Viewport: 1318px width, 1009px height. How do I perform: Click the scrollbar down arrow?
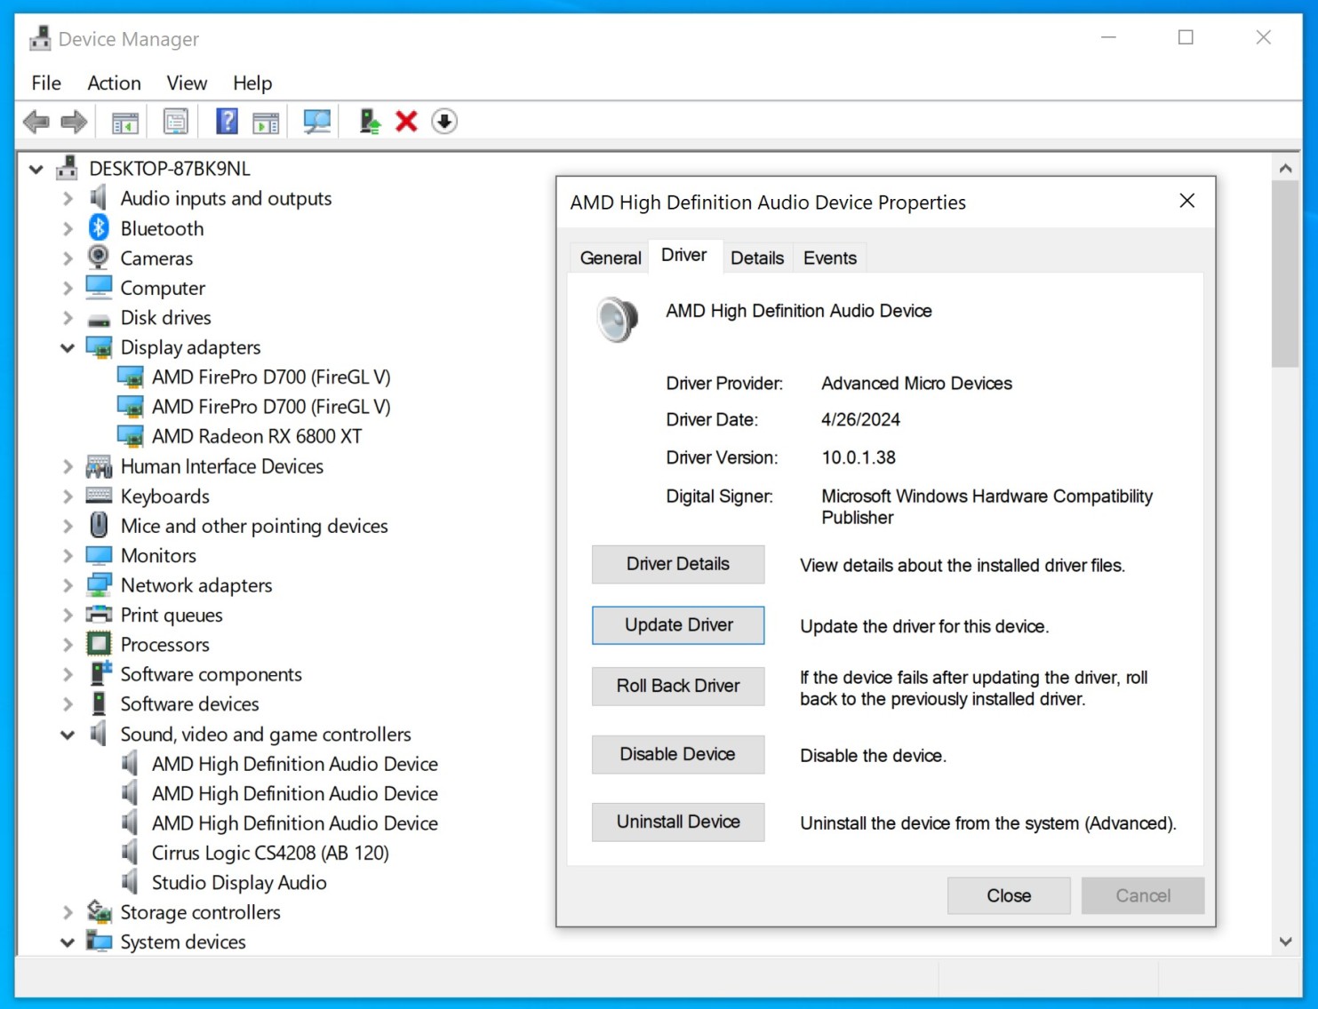(1285, 941)
